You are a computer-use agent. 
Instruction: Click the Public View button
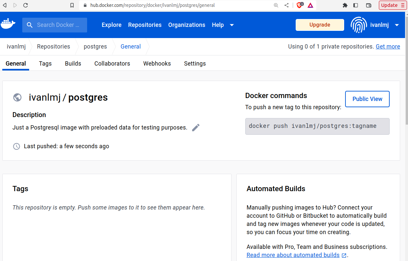point(367,99)
